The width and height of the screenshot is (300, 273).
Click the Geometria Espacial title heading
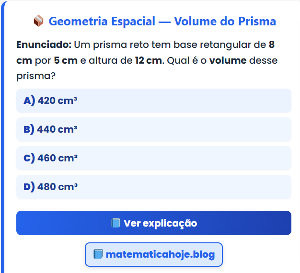click(162, 22)
